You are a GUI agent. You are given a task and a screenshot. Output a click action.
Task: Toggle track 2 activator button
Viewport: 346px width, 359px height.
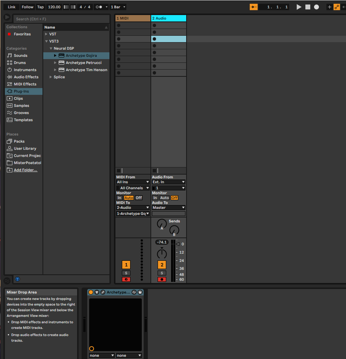(162, 265)
